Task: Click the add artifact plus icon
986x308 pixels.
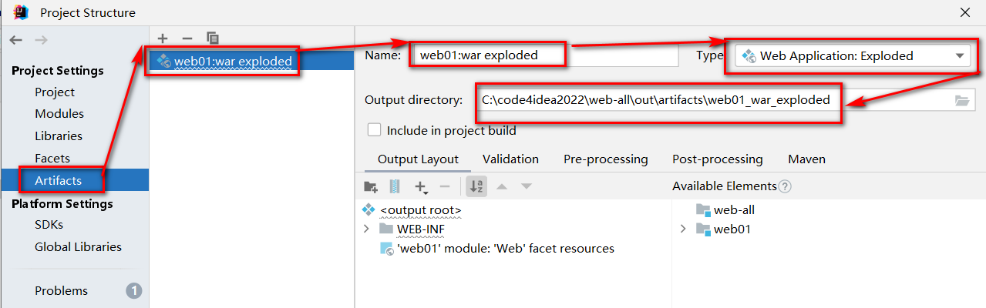Action: click(x=162, y=38)
